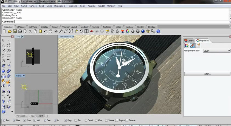The image size is (231, 126).
Task: Click the light bulb hide icon
Action: coord(112,31)
